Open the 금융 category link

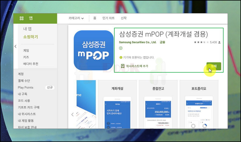click(x=162, y=42)
